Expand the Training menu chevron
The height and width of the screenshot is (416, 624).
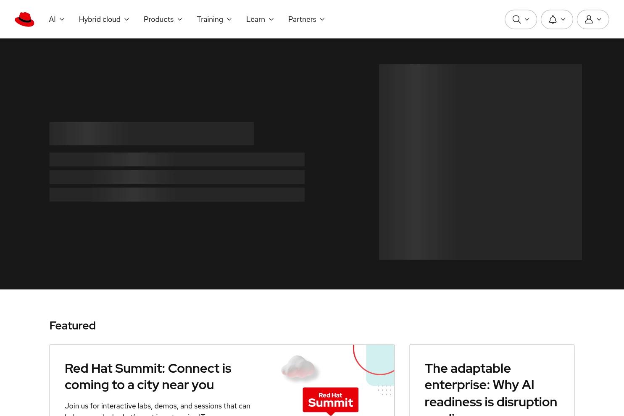pos(229,19)
